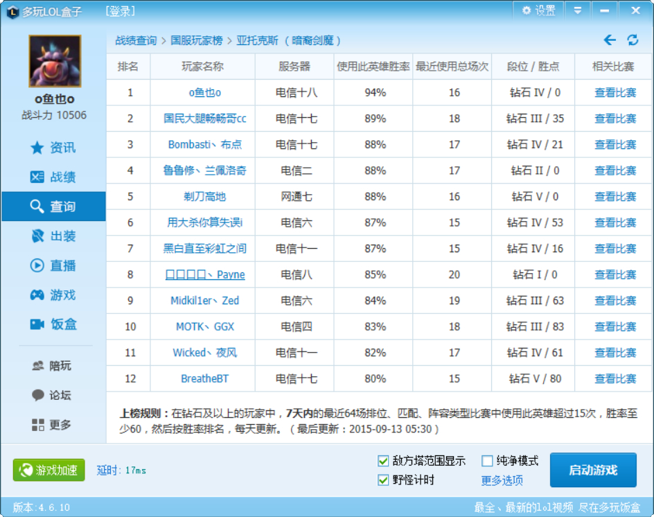Click 查看比赛 for 剃刀高地 row

tap(615, 197)
